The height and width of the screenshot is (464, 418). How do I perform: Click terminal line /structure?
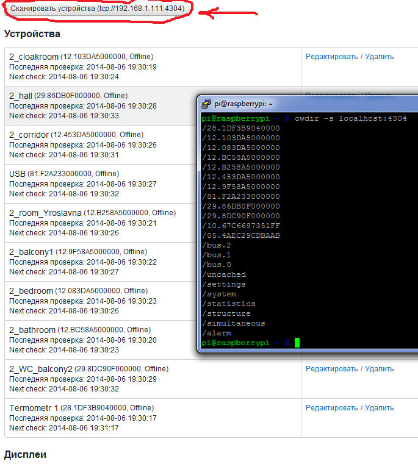point(226,313)
